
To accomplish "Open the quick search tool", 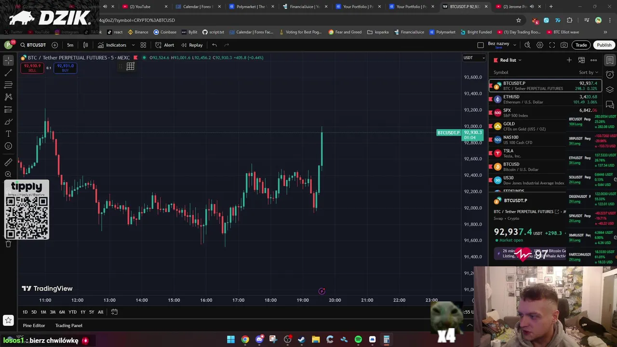I will [527, 45].
